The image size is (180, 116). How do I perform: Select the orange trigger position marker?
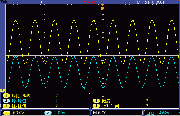(x=102, y=8)
